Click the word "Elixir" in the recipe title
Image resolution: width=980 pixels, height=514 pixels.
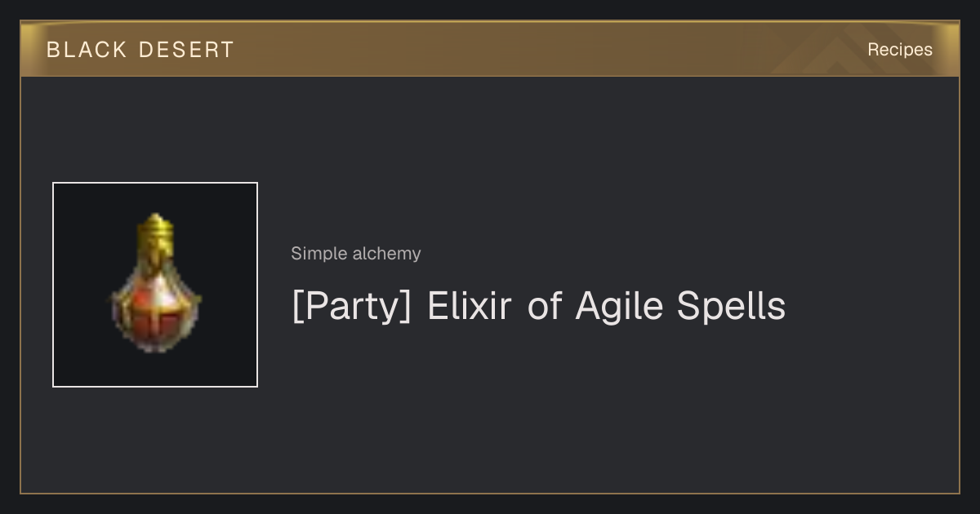click(x=470, y=307)
